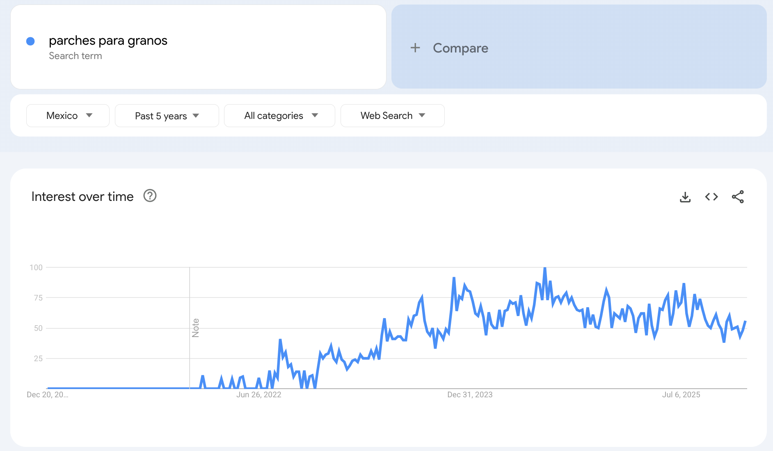Click the Note marker on chart

pyautogui.click(x=196, y=328)
